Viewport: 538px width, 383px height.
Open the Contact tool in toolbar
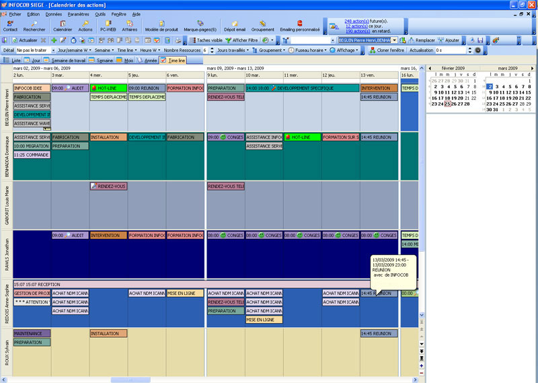pos(10,26)
